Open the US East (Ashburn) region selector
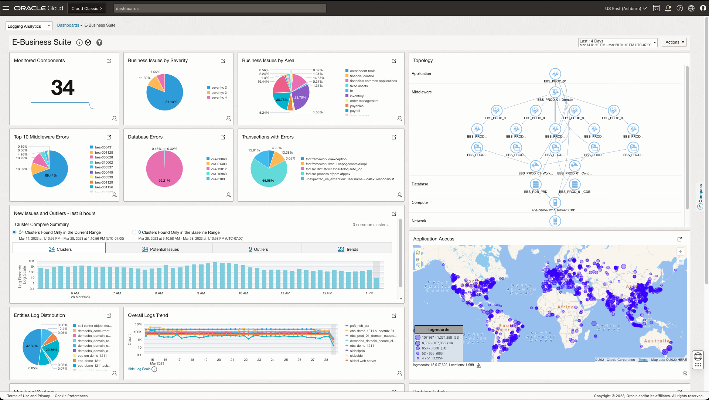Screen dimensions: 709x400 [626, 8]
